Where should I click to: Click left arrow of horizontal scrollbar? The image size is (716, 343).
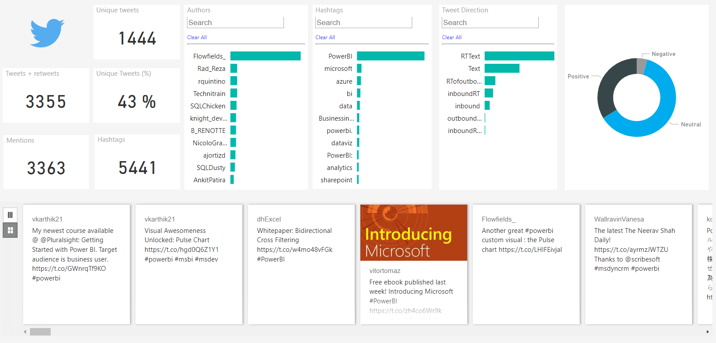(25, 332)
